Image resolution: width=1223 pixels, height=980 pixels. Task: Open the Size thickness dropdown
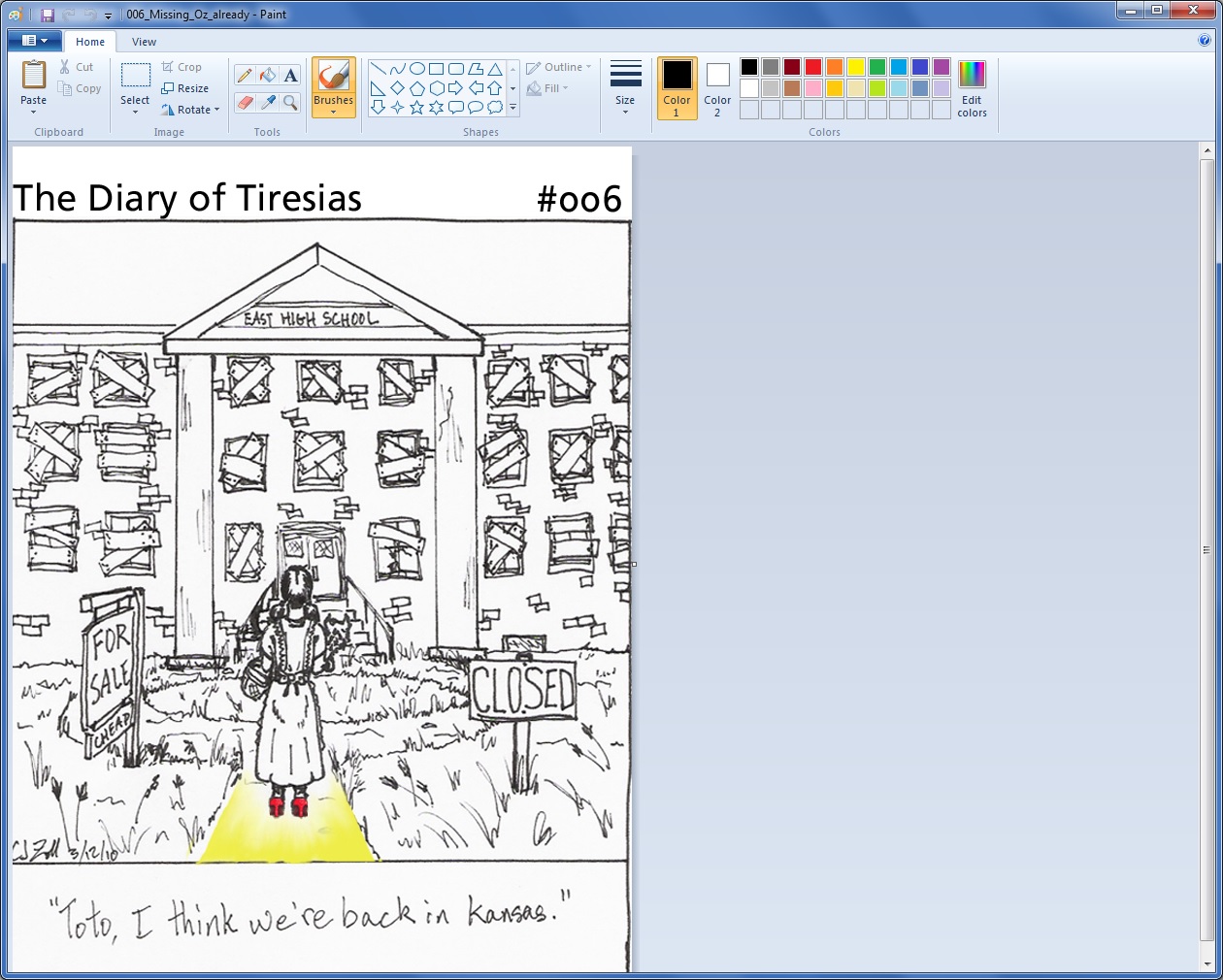coord(625,88)
